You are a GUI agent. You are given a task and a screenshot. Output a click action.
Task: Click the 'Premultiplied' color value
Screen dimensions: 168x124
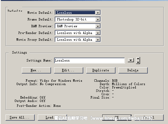click(x=124, y=87)
